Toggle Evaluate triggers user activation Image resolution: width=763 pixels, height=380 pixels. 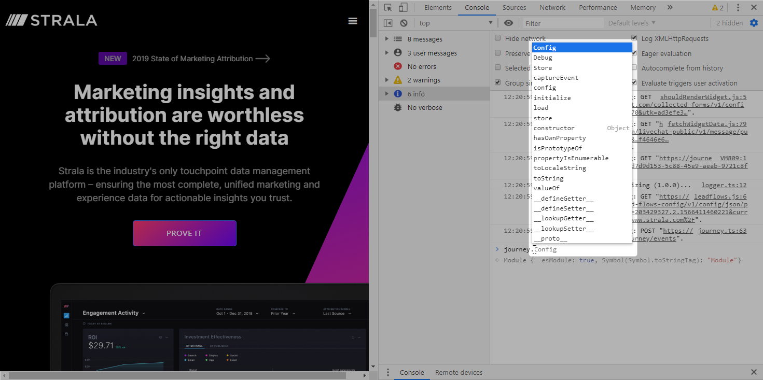(634, 82)
